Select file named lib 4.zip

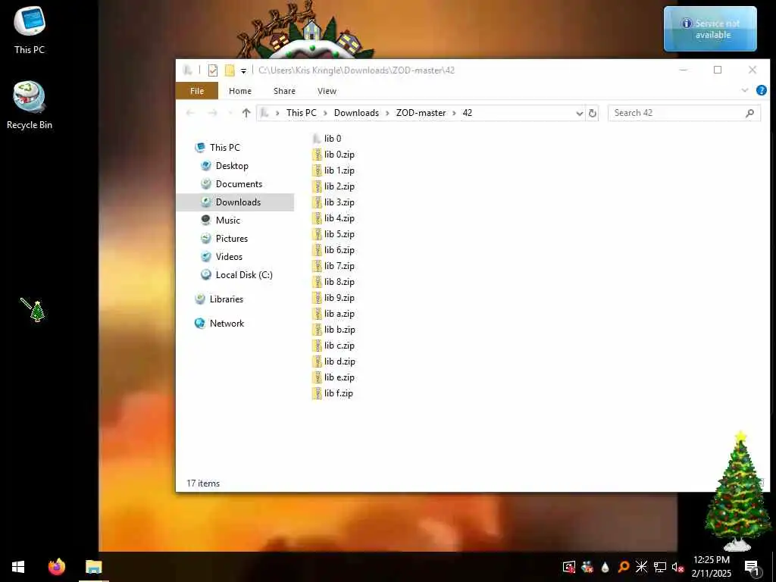pyautogui.click(x=333, y=218)
